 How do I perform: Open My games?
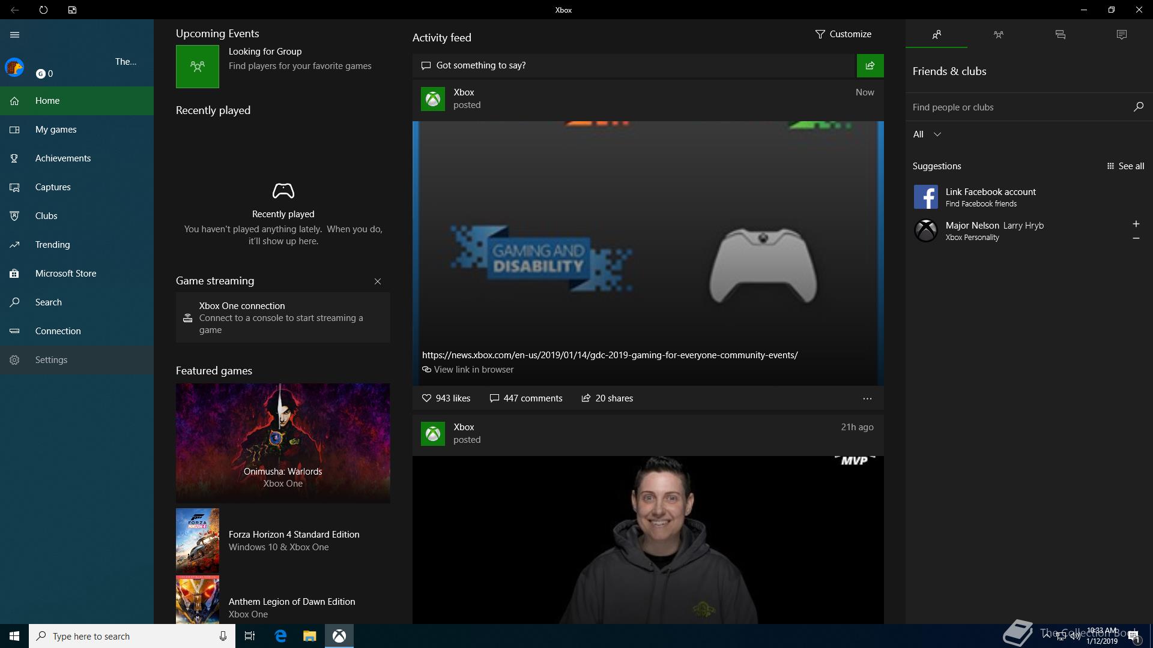[77, 130]
